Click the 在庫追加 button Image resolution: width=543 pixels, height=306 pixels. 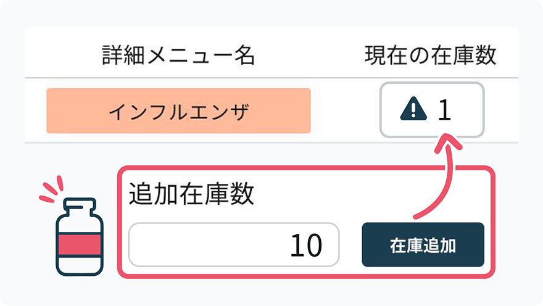[423, 245]
